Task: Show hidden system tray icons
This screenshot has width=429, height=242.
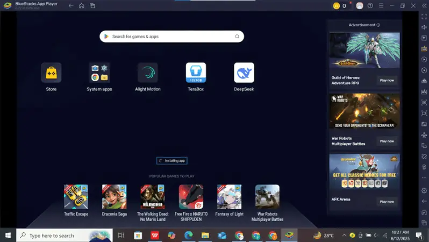Action: 344,236
